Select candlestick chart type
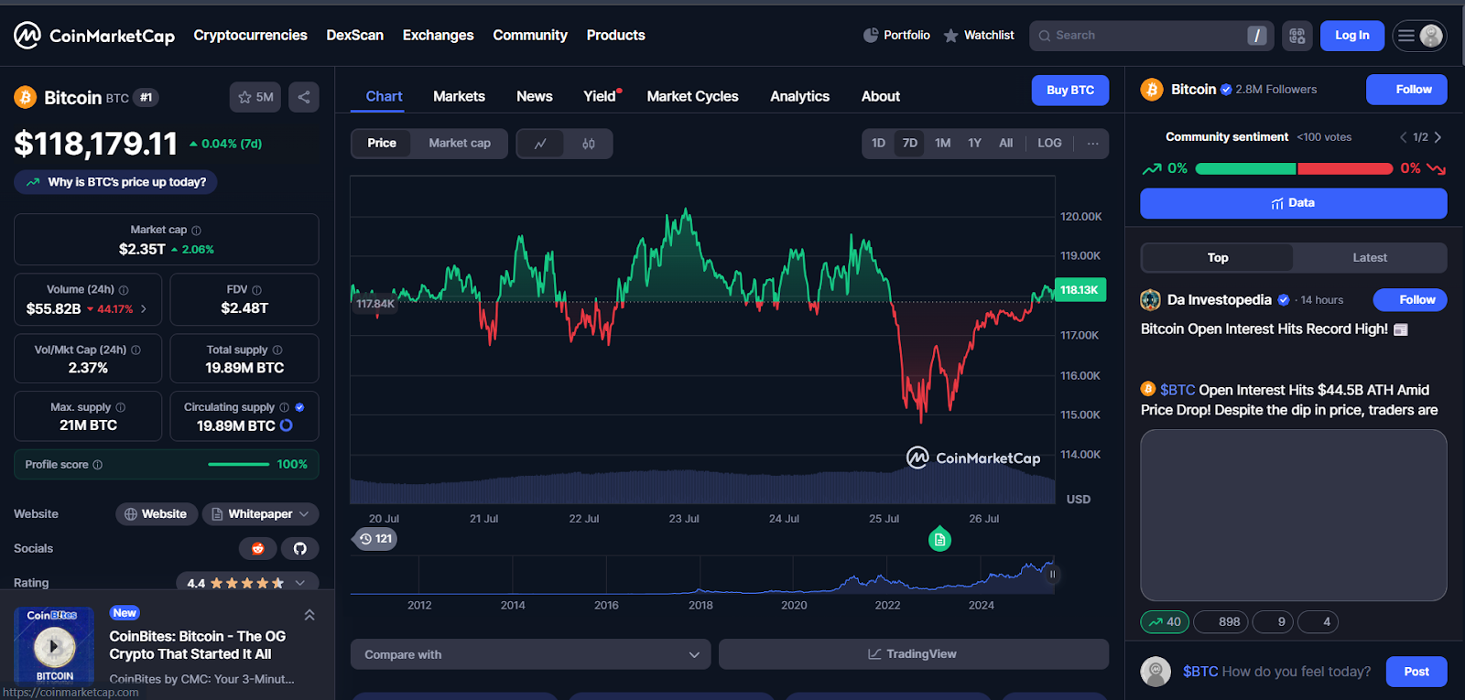This screenshot has width=1465, height=700. coord(589,144)
